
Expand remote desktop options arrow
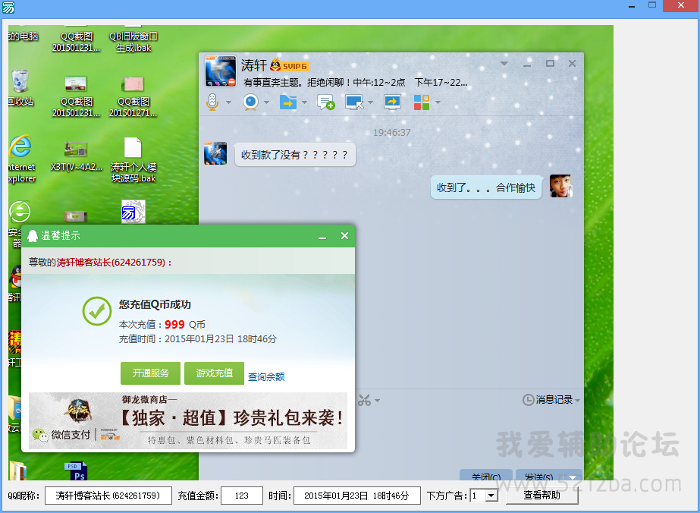(x=370, y=102)
